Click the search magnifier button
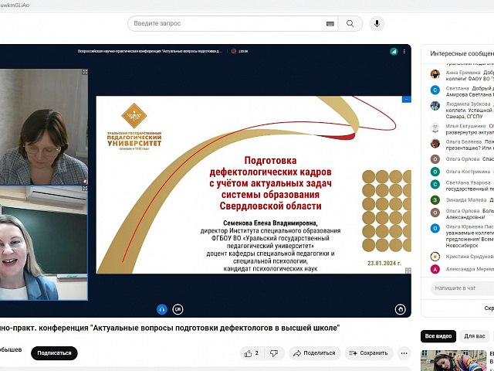Image resolution: width=494 pixels, height=371 pixels. 350,24
